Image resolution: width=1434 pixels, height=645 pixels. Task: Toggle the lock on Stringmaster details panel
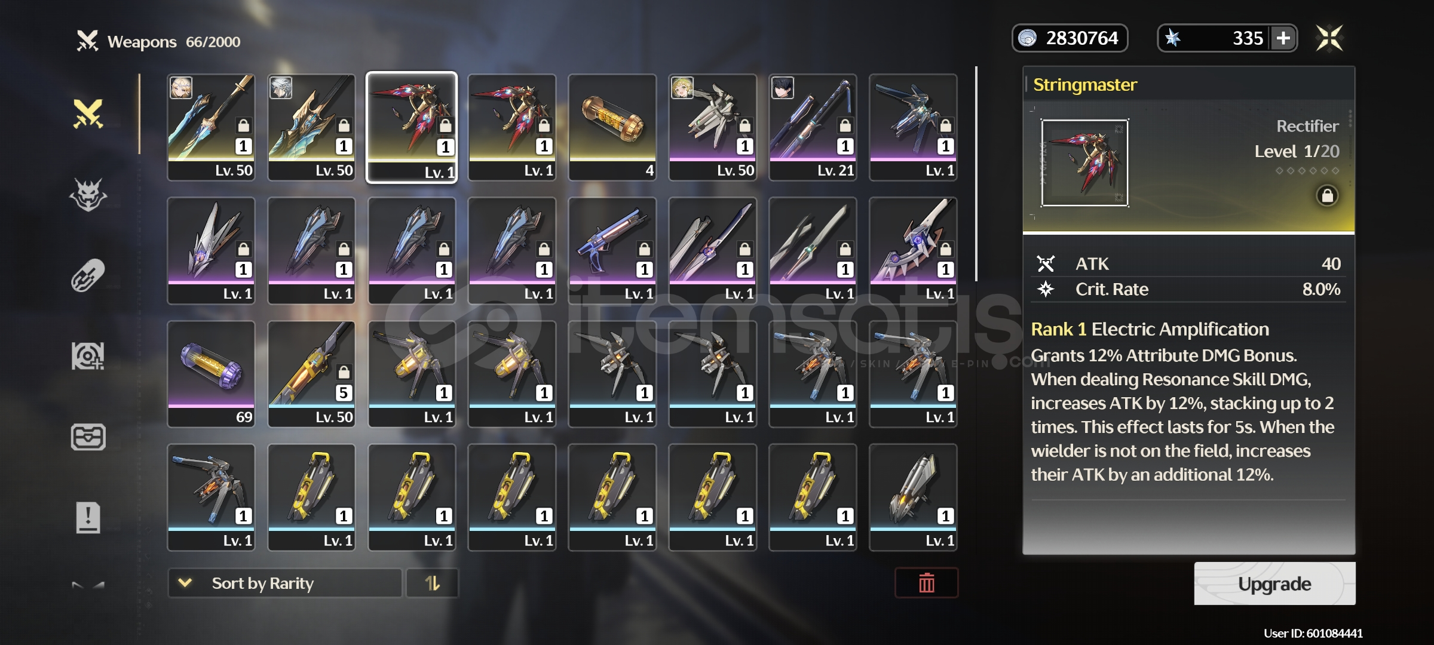[1327, 195]
